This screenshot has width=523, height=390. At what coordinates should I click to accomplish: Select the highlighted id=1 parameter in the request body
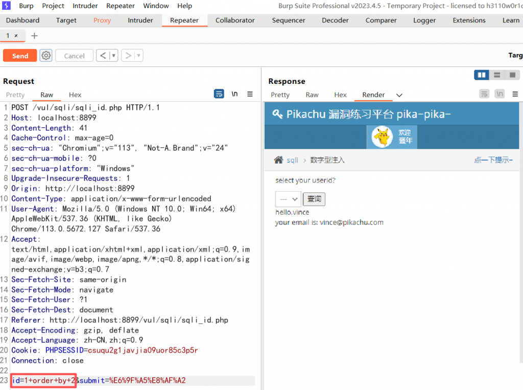click(43, 380)
